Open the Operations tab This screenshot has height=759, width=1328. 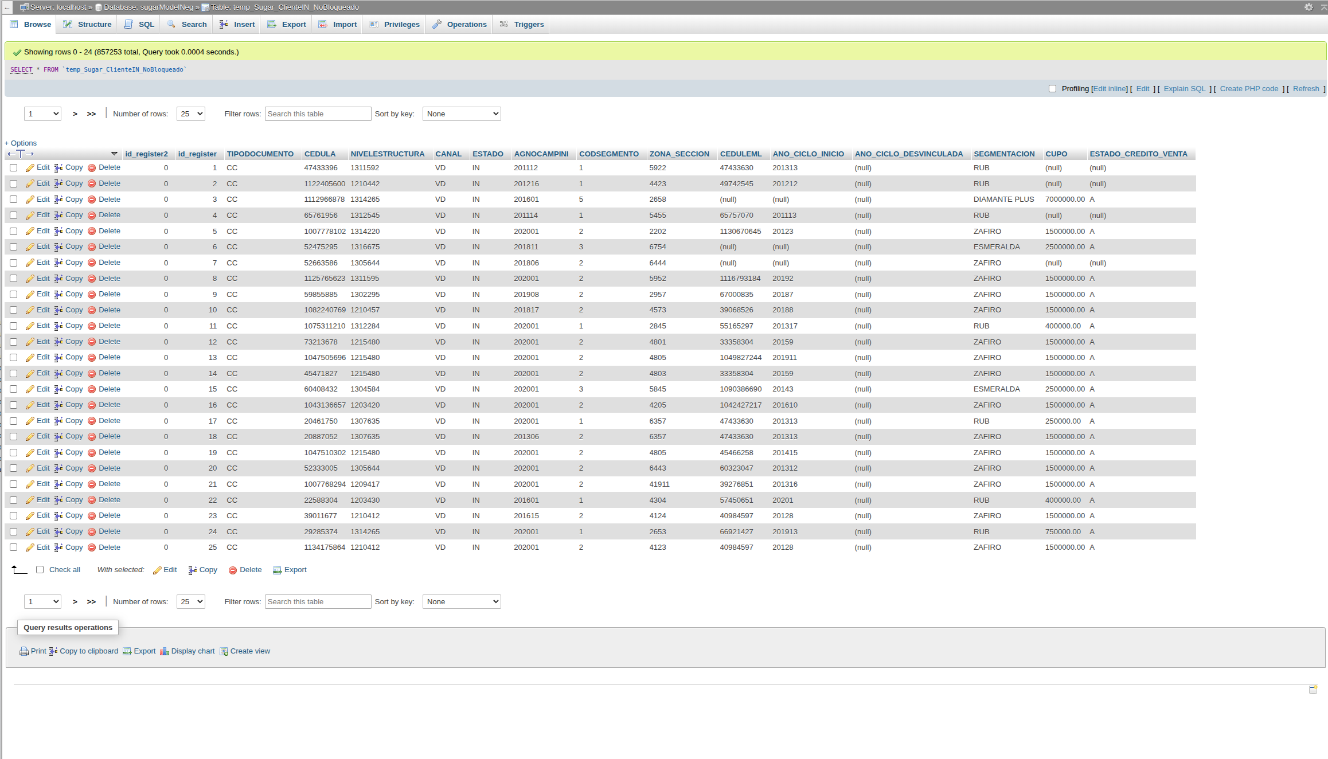pyautogui.click(x=459, y=25)
